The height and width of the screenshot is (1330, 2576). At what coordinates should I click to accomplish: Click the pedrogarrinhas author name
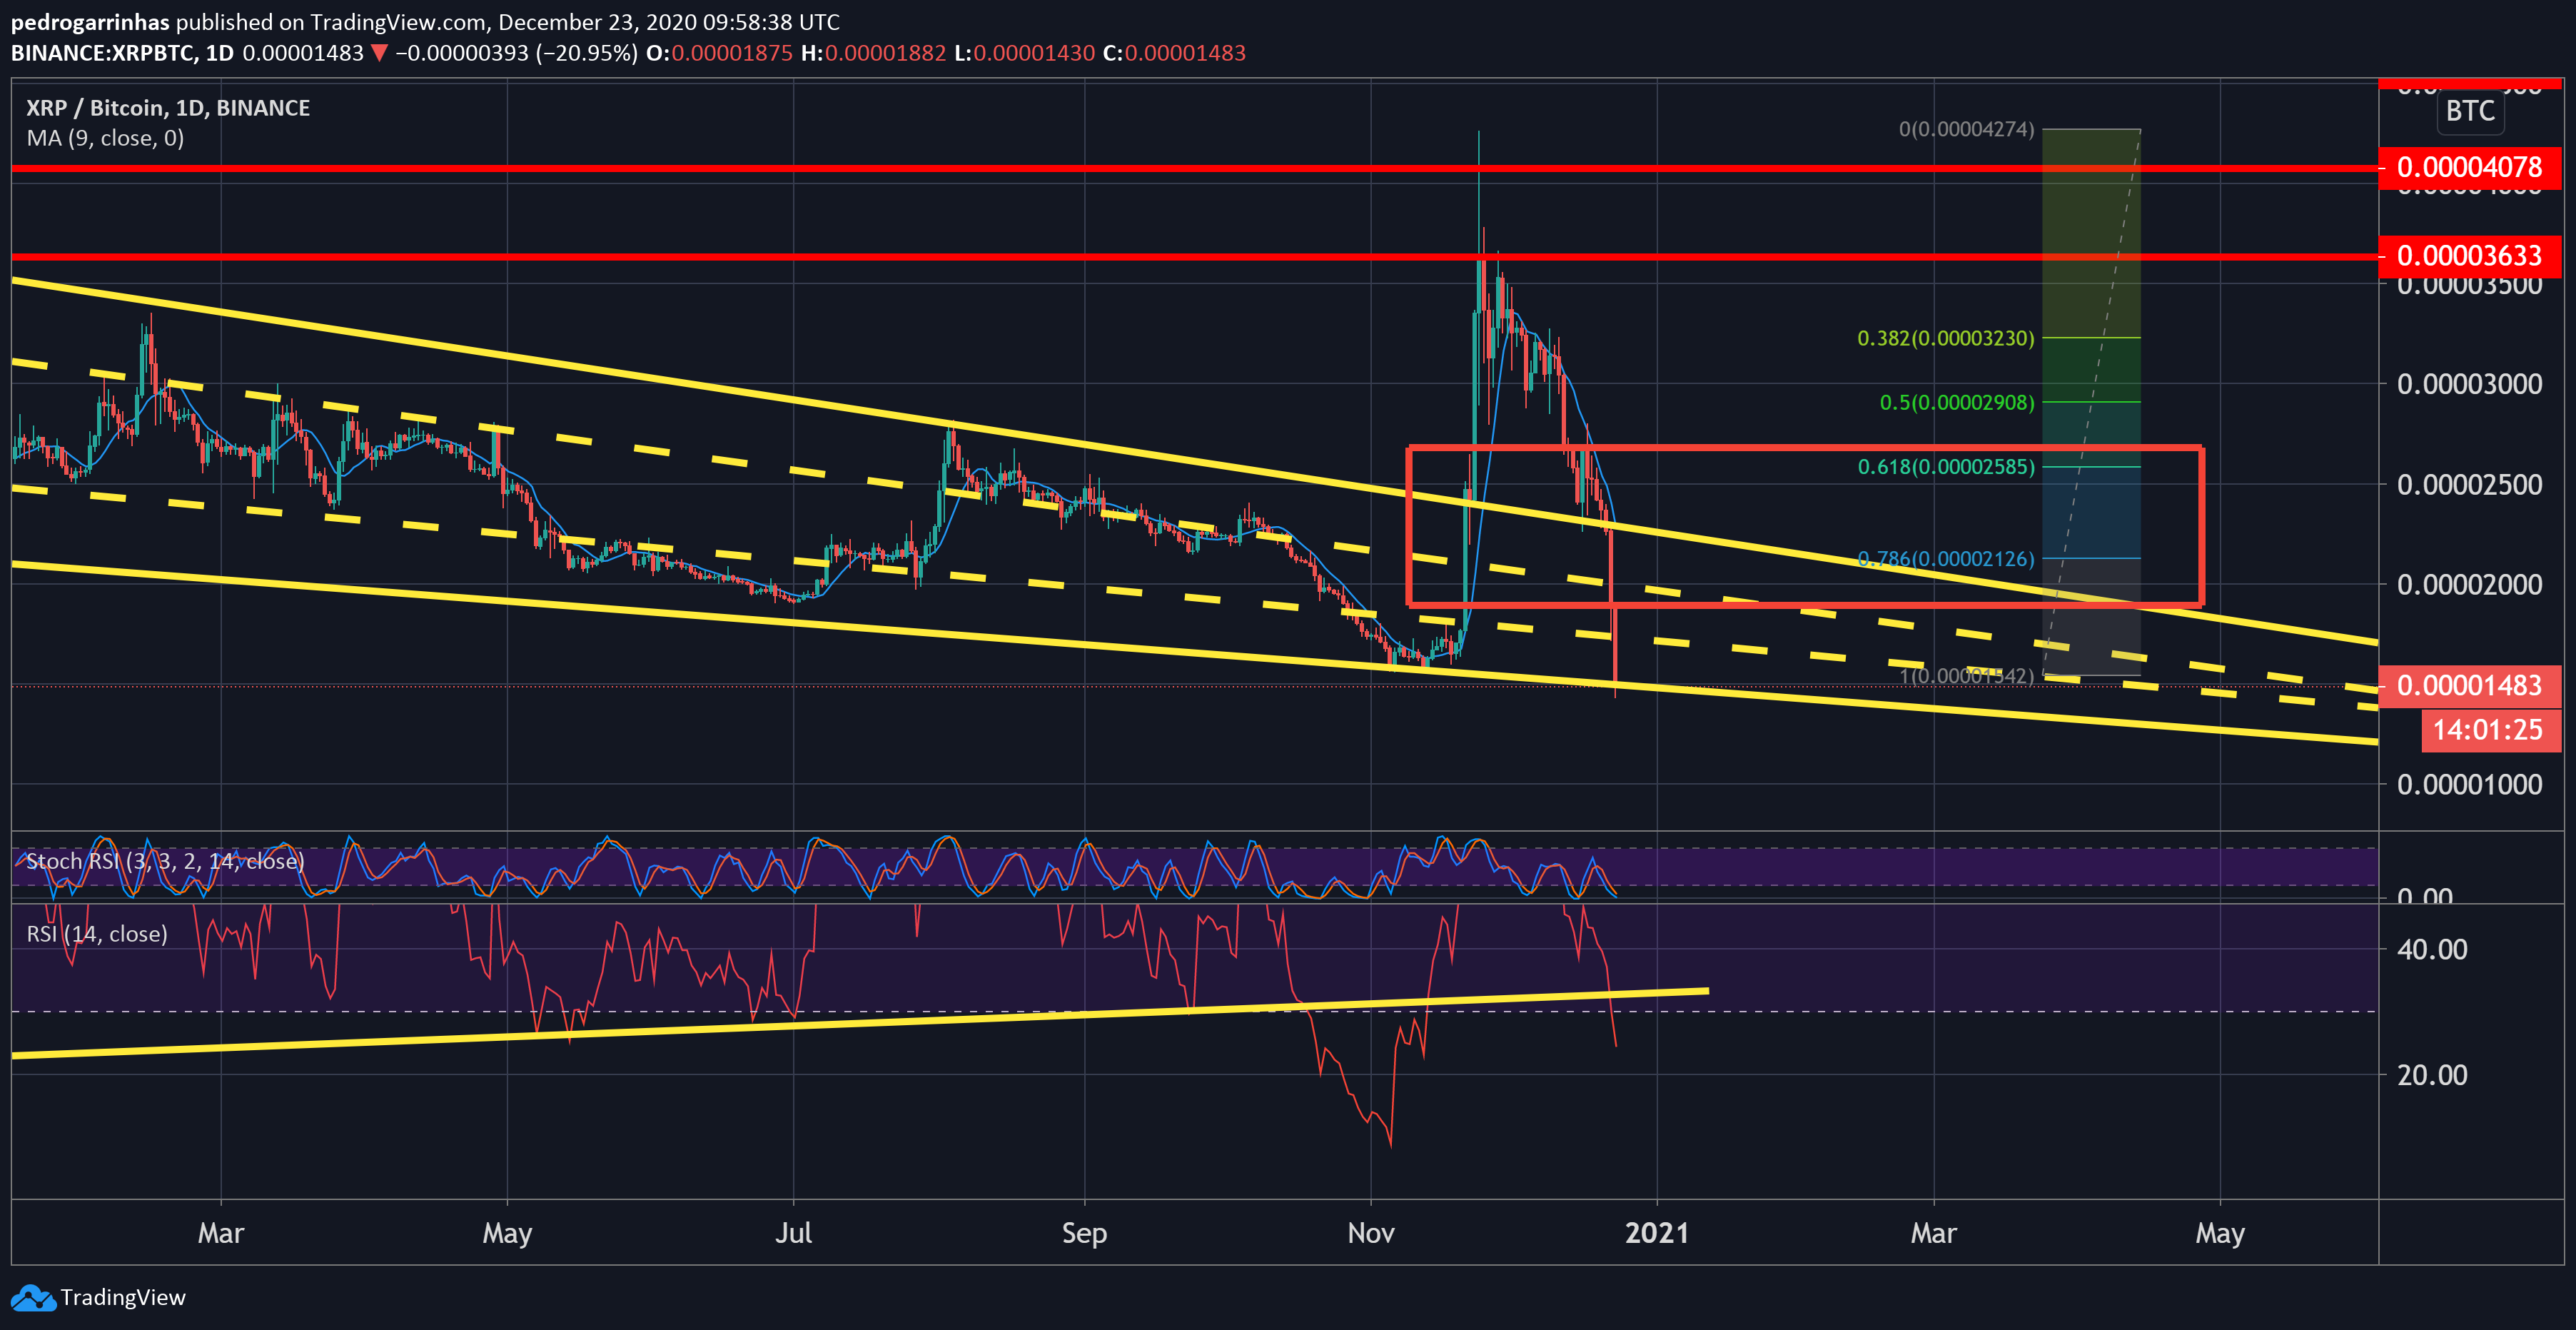pyautogui.click(x=90, y=22)
